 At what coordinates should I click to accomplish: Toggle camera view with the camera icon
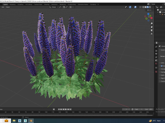[x=152, y=30]
